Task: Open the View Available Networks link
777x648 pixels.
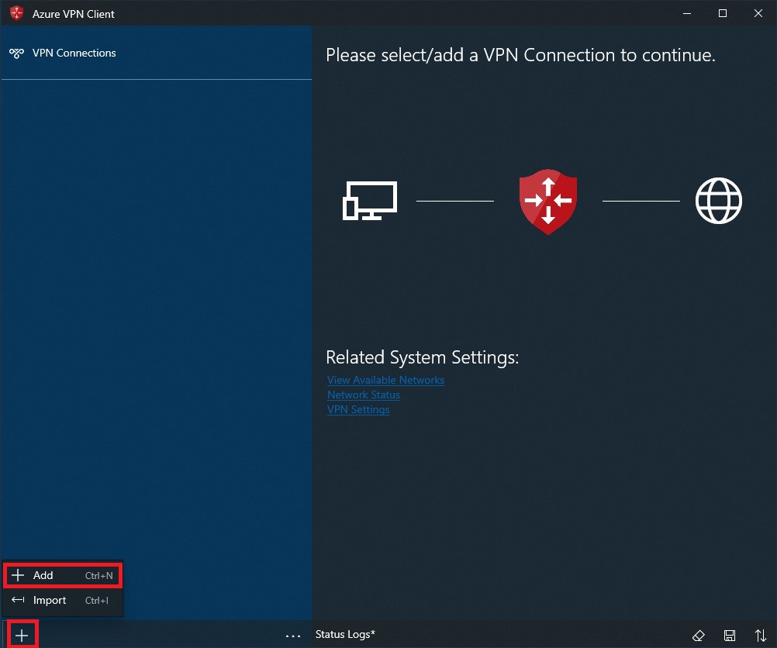Action: (x=385, y=380)
